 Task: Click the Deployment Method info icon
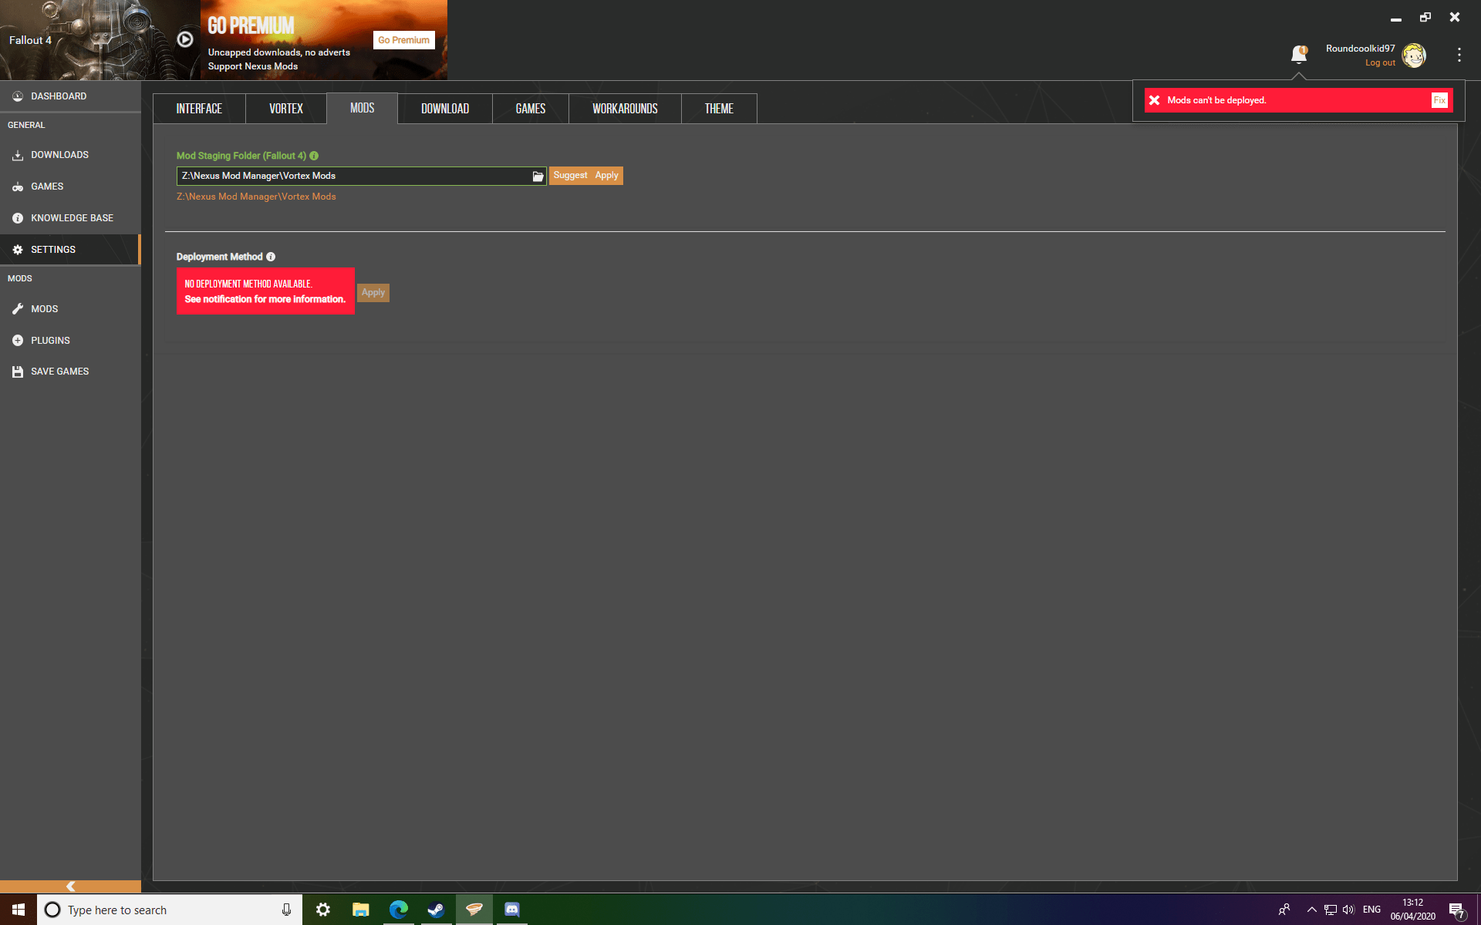coord(271,257)
